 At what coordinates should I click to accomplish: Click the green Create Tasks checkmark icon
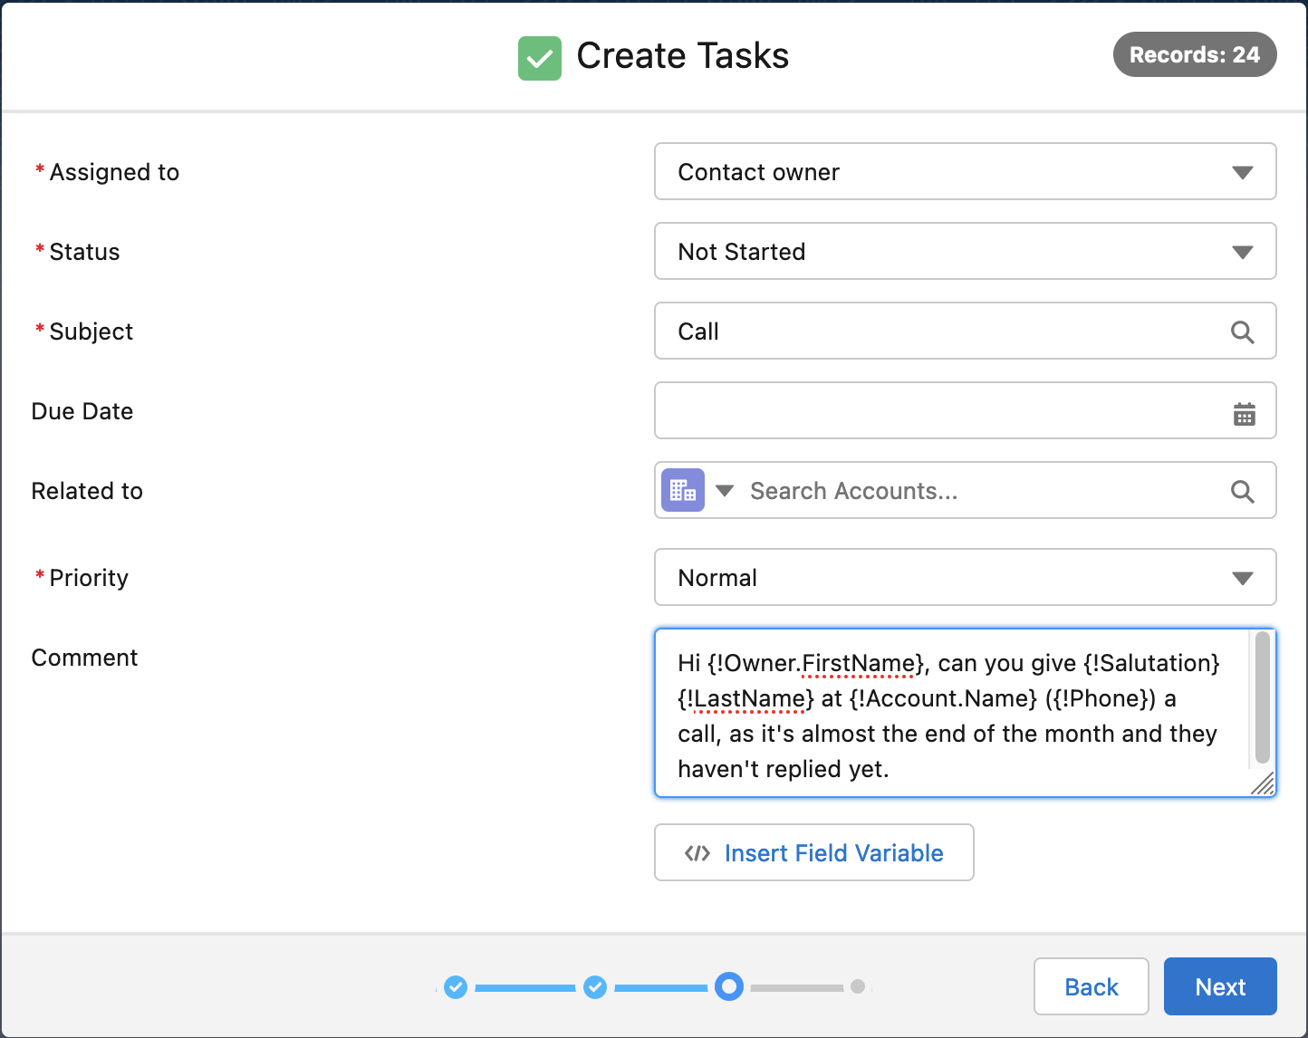540,58
